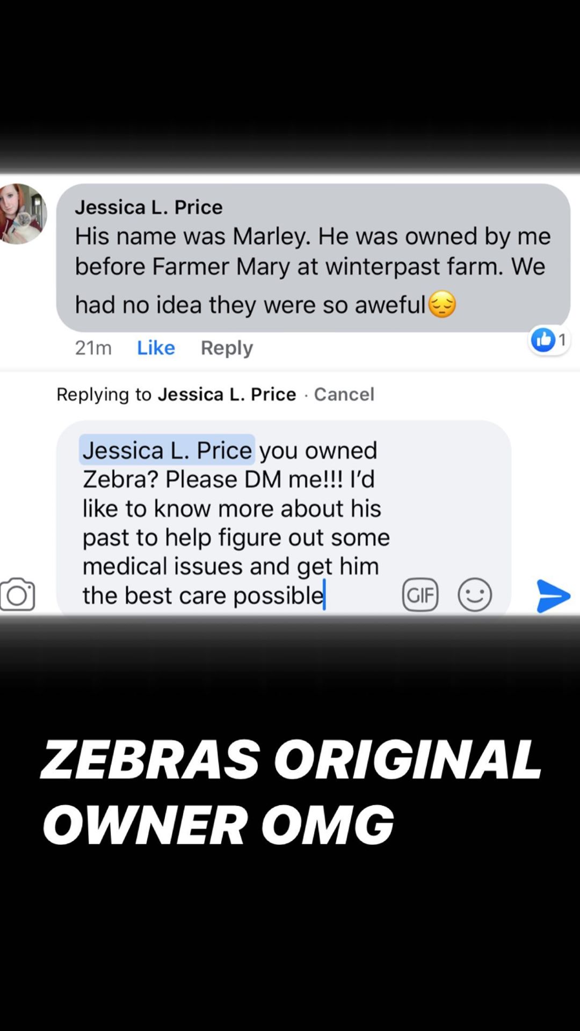The height and width of the screenshot is (1031, 580).
Task: Cancel replying to Jessica L. Price
Action: click(x=344, y=394)
